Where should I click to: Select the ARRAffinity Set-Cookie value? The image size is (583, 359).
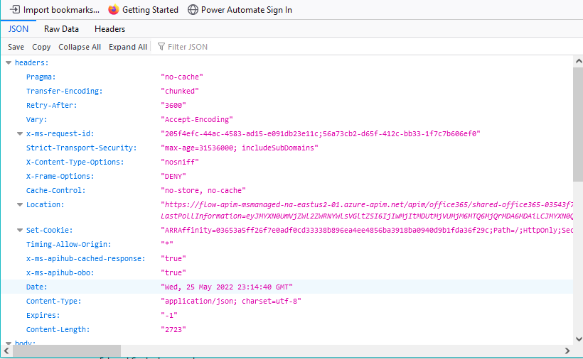[367, 230]
